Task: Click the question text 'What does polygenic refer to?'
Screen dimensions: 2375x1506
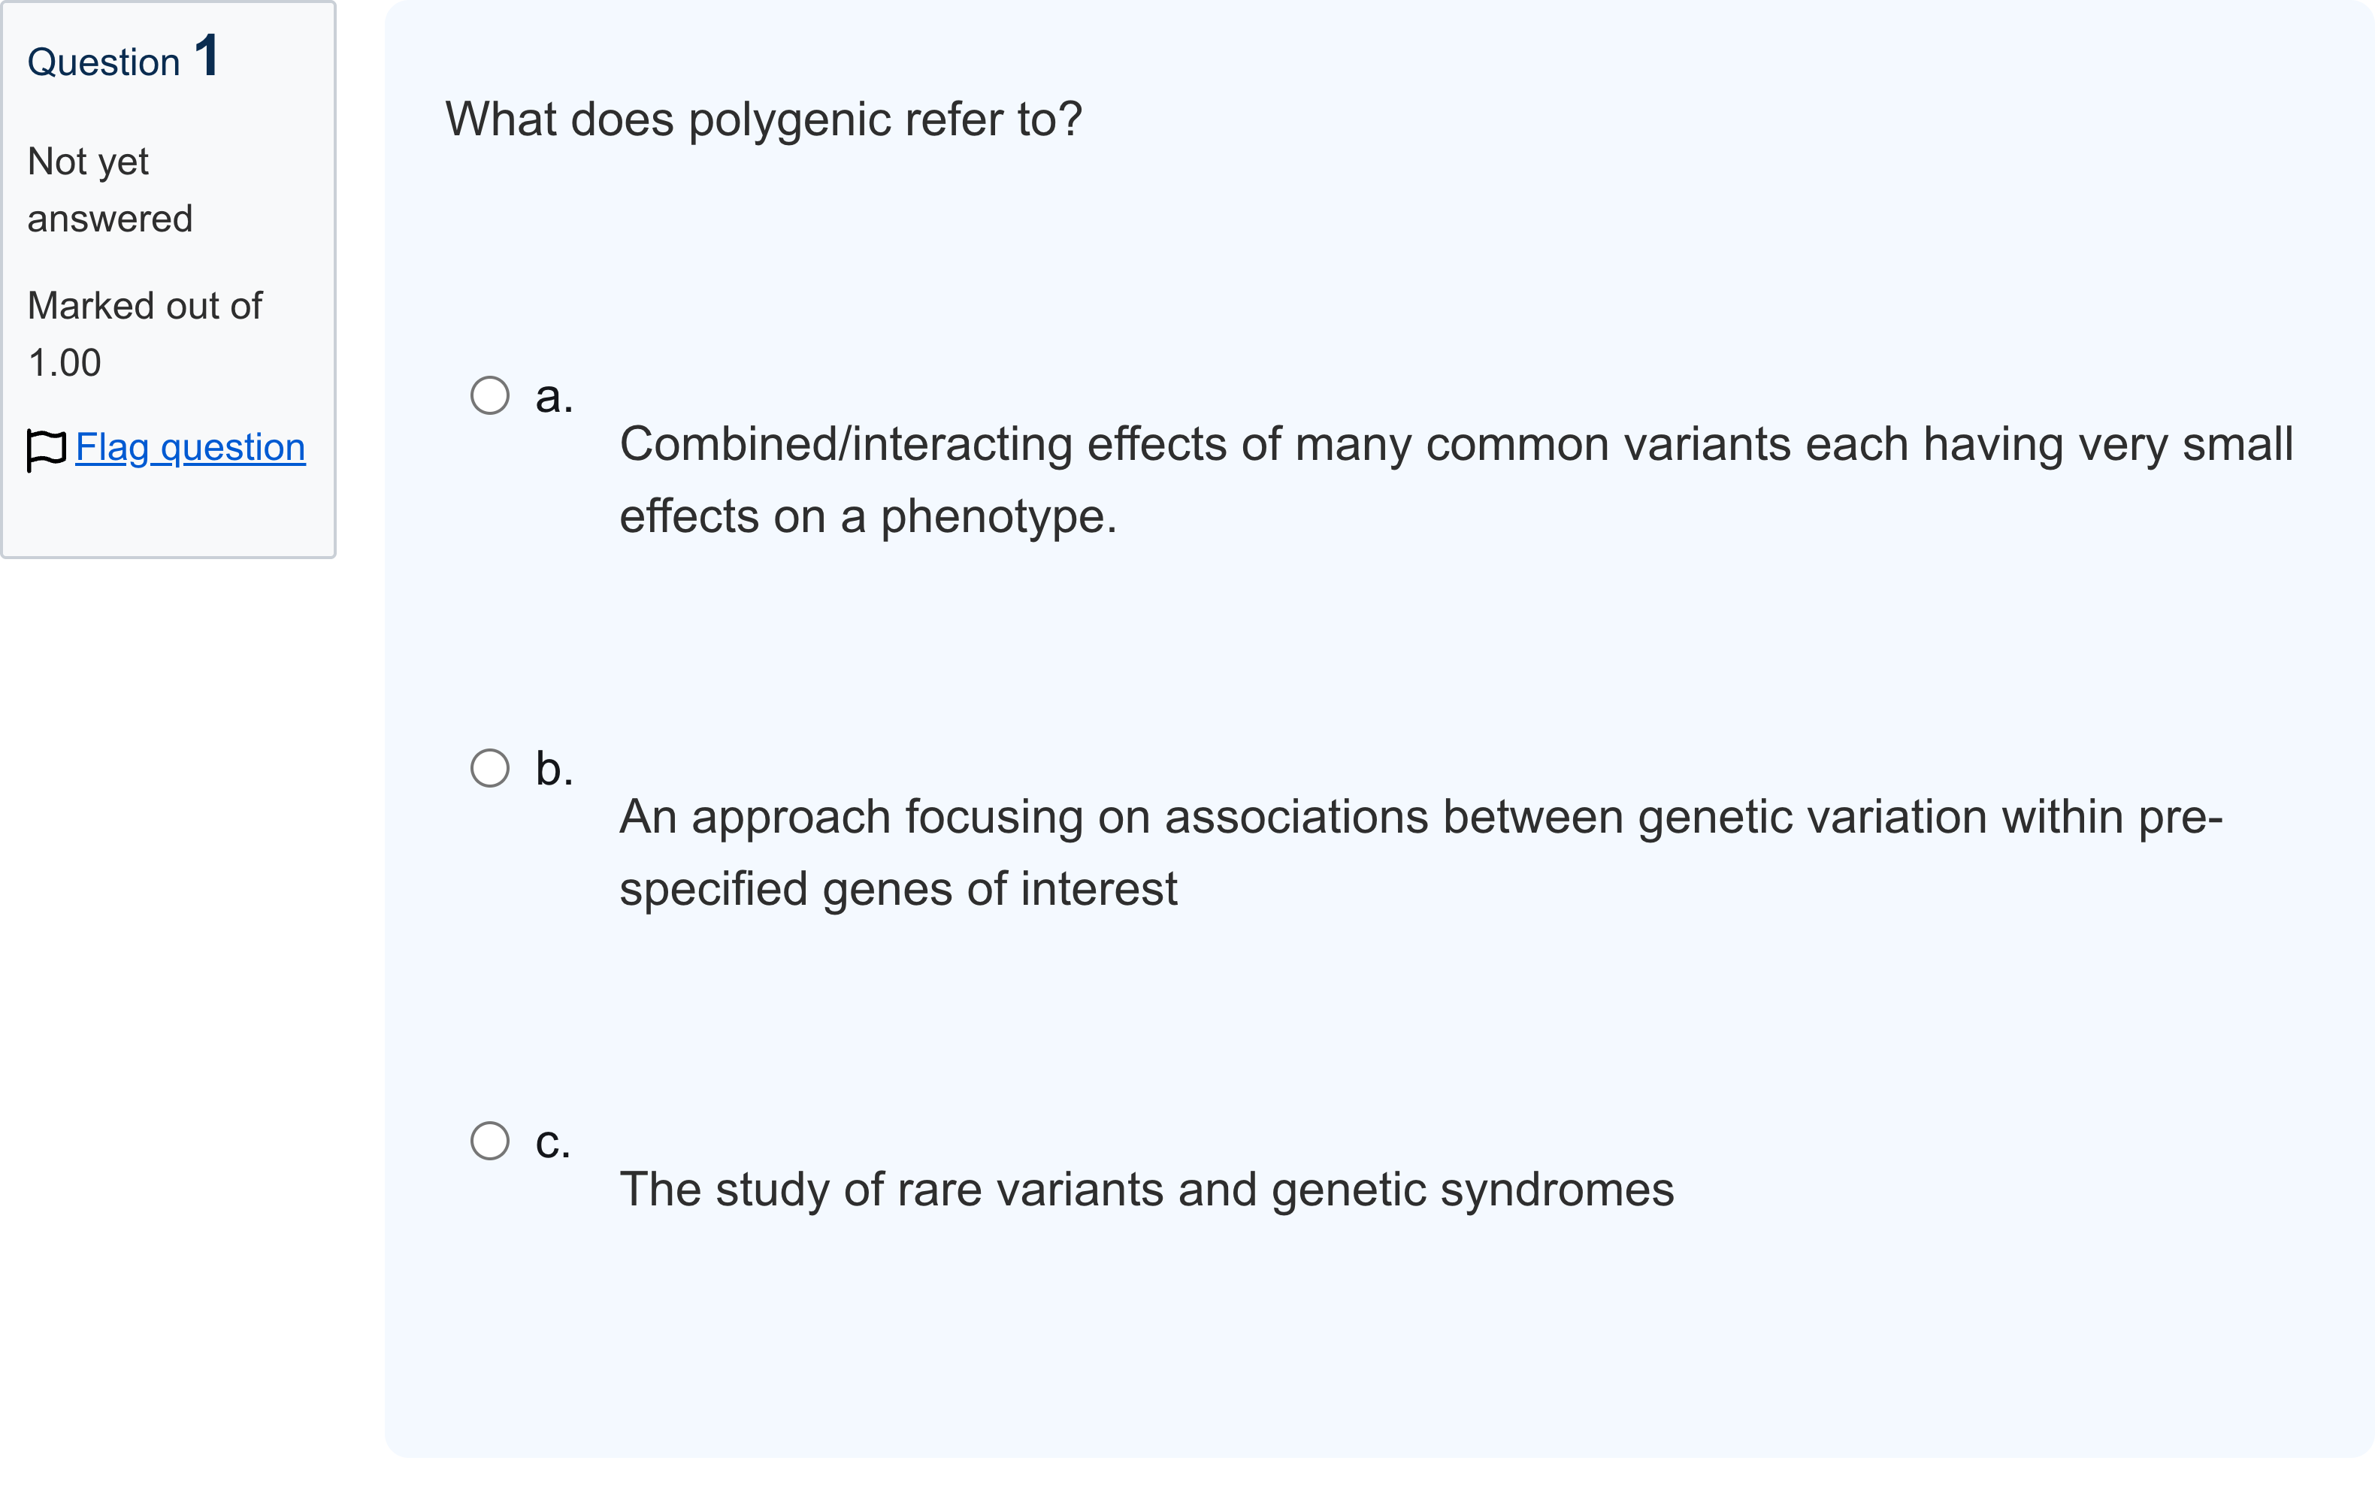Action: point(764,120)
